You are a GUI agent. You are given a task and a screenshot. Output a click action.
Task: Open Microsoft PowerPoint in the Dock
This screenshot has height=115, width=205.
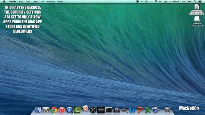click(x=140, y=110)
